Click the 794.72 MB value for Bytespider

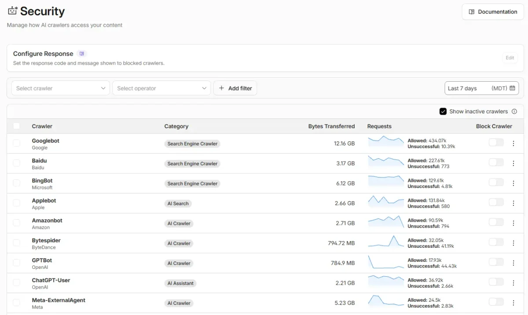click(x=341, y=243)
